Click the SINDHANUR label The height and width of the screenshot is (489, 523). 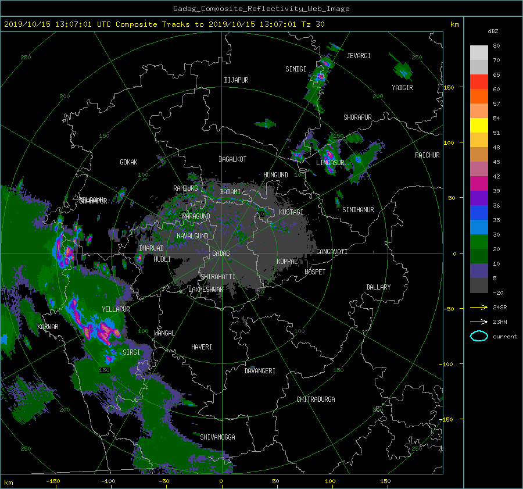pyautogui.click(x=358, y=210)
